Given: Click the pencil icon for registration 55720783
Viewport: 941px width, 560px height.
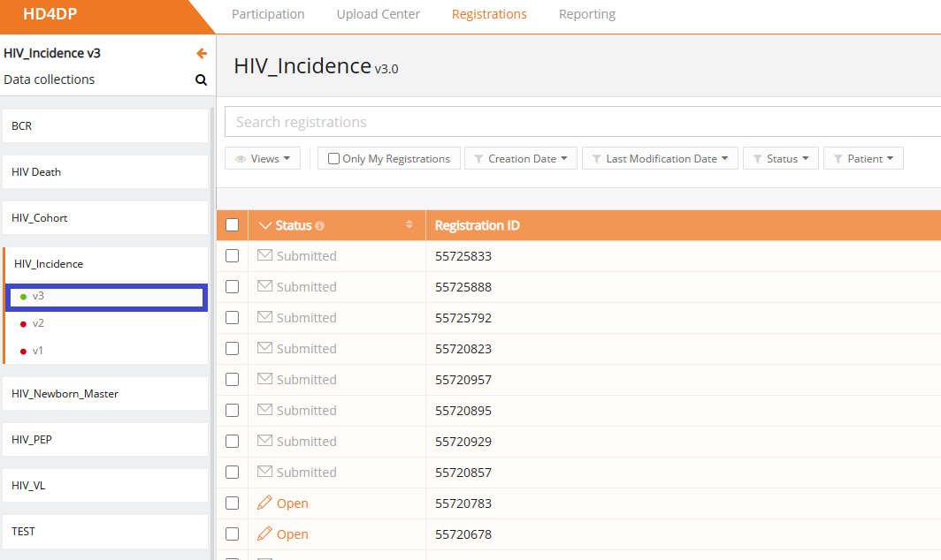Looking at the screenshot, I should coord(264,503).
